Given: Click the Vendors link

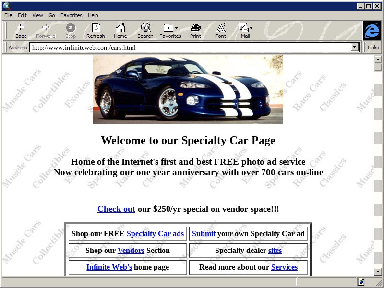Looking at the screenshot, I should (x=131, y=251).
